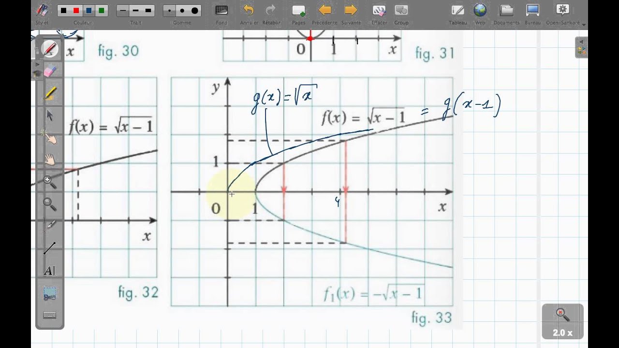Expand the left side panel arrow
The image size is (619, 348).
click(36, 63)
